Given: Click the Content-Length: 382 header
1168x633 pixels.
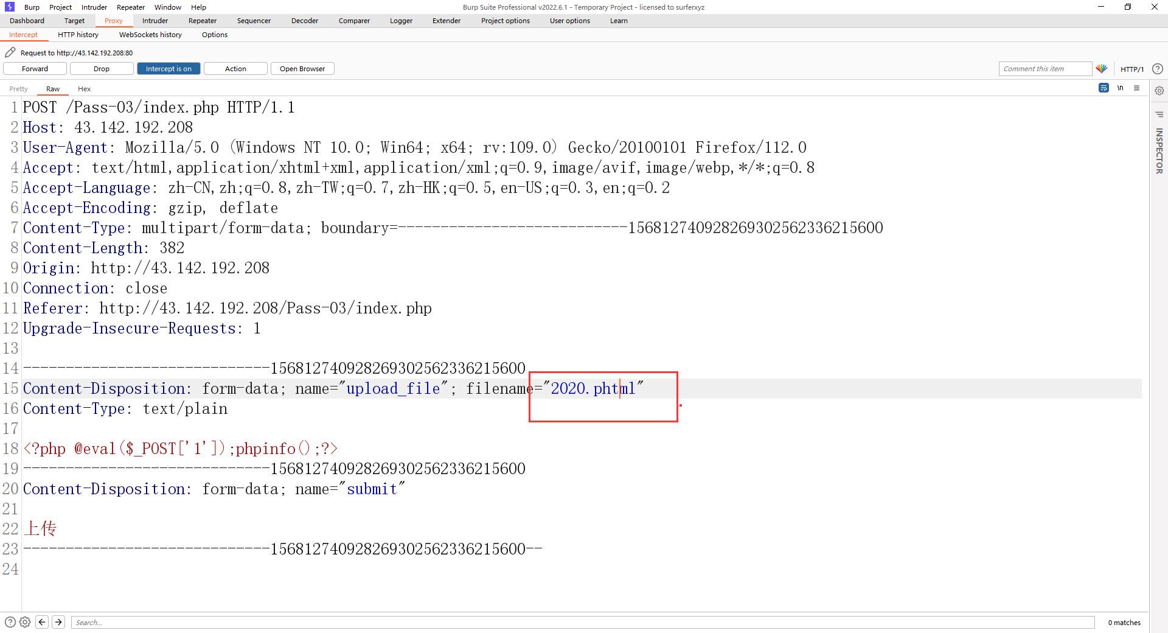Looking at the screenshot, I should (x=103, y=248).
